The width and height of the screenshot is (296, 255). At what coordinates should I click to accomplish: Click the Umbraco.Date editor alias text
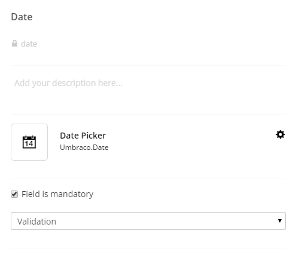[x=84, y=148]
